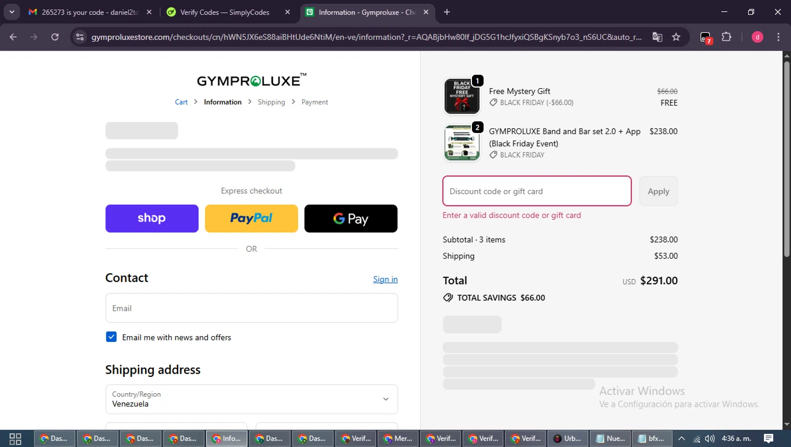Bookmark this page with the star
Viewport: 791px width, 447px height.
676,37
